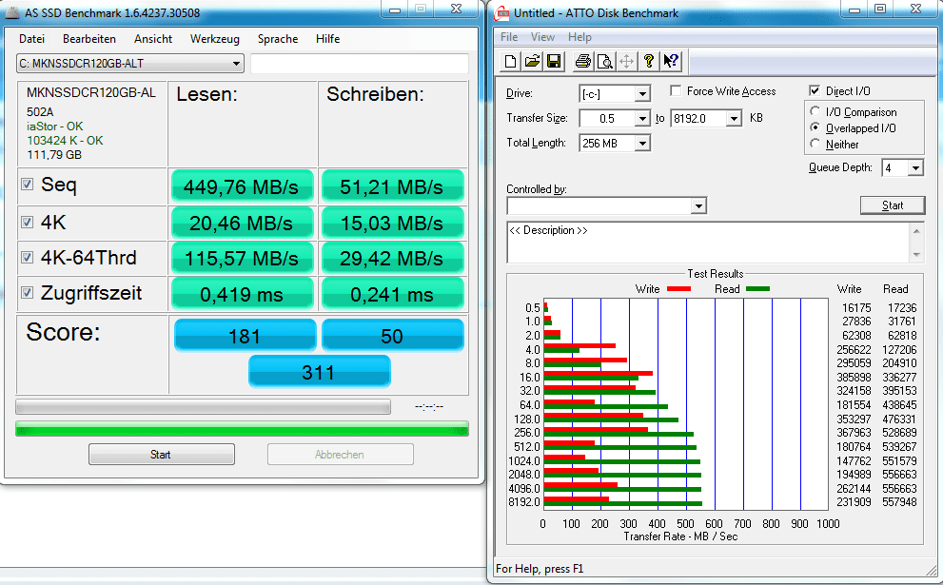Click the Description text box in ATTO
The width and height of the screenshot is (943, 585).
tap(709, 243)
